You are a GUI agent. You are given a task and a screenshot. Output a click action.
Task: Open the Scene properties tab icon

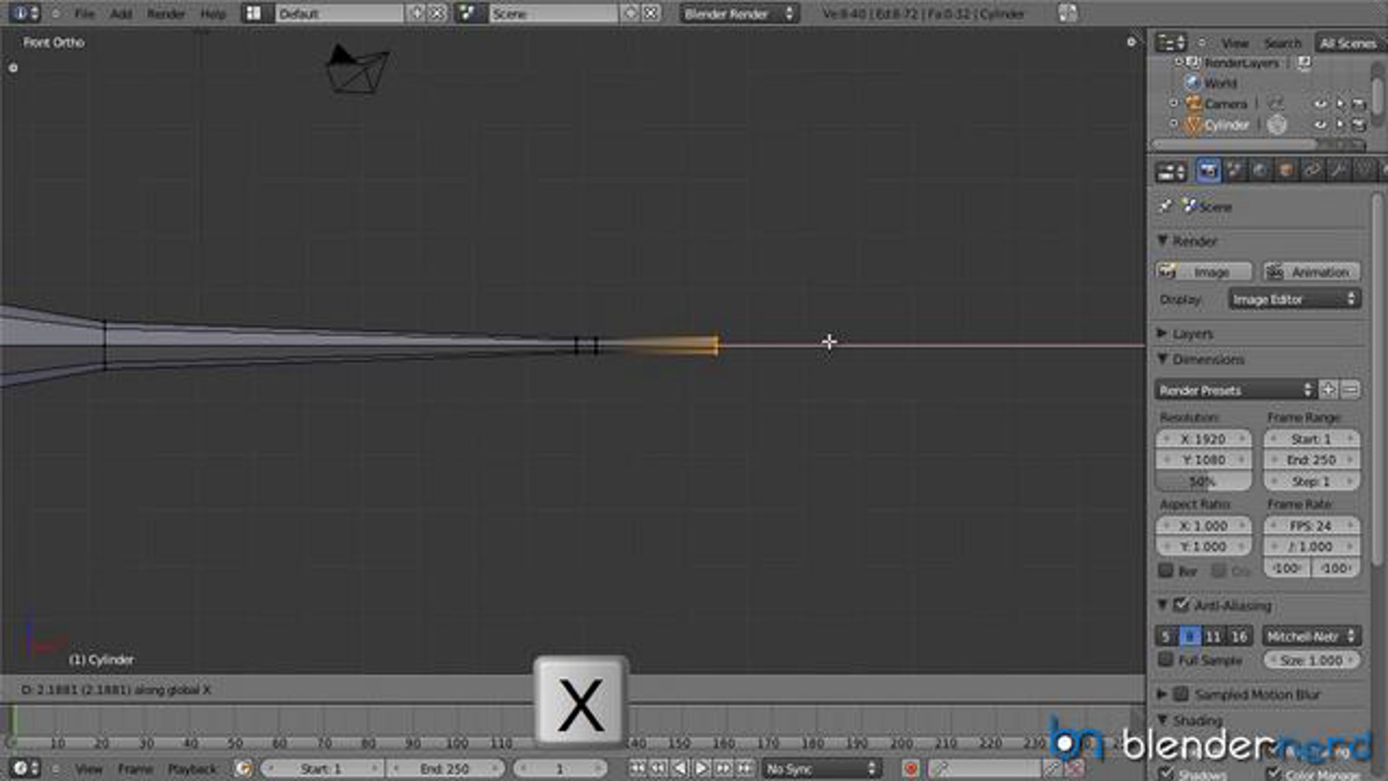[1234, 171]
